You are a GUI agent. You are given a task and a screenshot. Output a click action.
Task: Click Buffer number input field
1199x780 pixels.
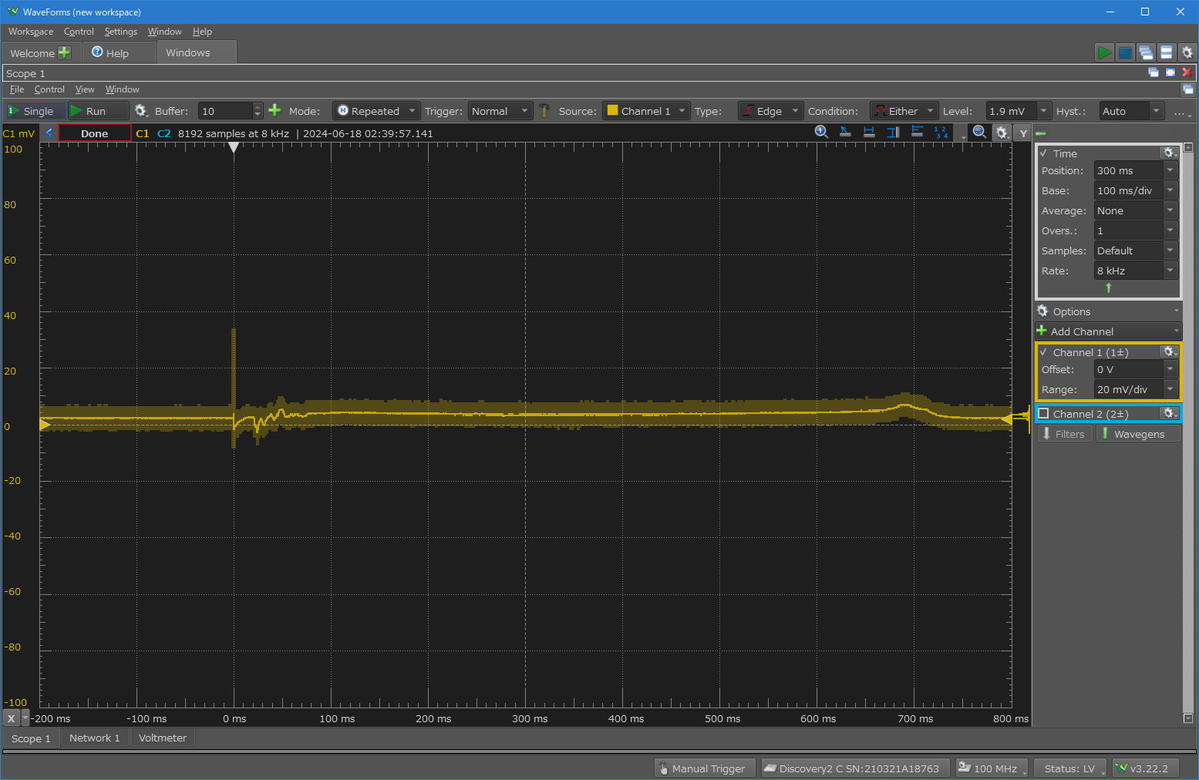225,111
